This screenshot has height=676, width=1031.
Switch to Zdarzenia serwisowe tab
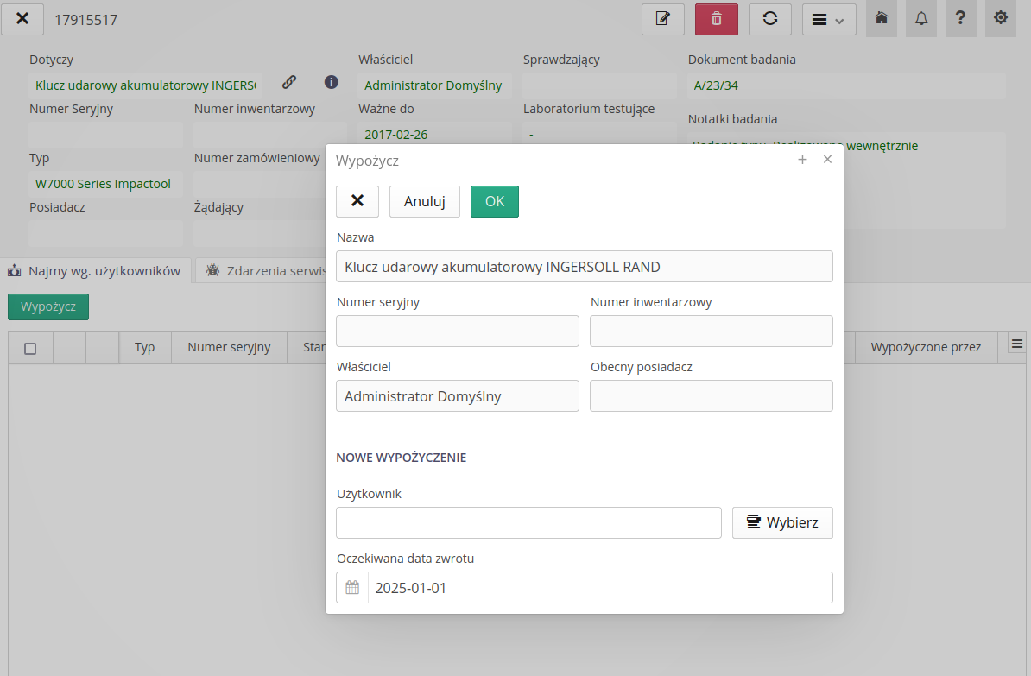tap(263, 270)
